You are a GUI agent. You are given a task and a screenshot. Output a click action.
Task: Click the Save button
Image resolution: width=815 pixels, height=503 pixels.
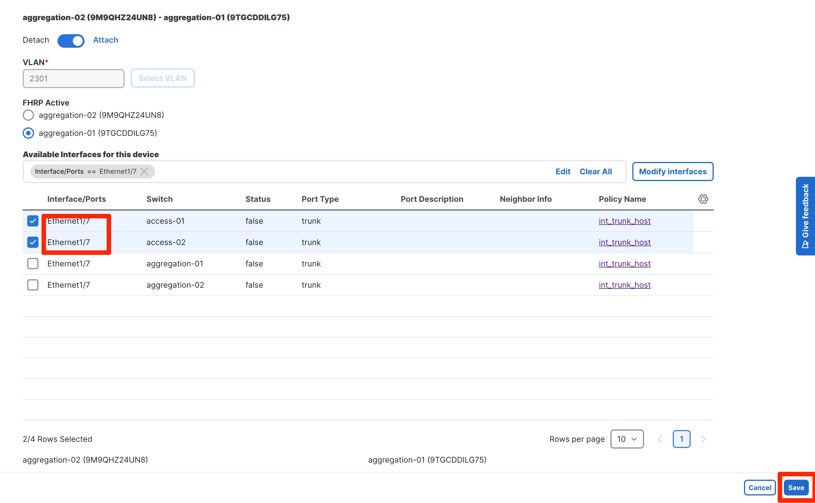(797, 487)
